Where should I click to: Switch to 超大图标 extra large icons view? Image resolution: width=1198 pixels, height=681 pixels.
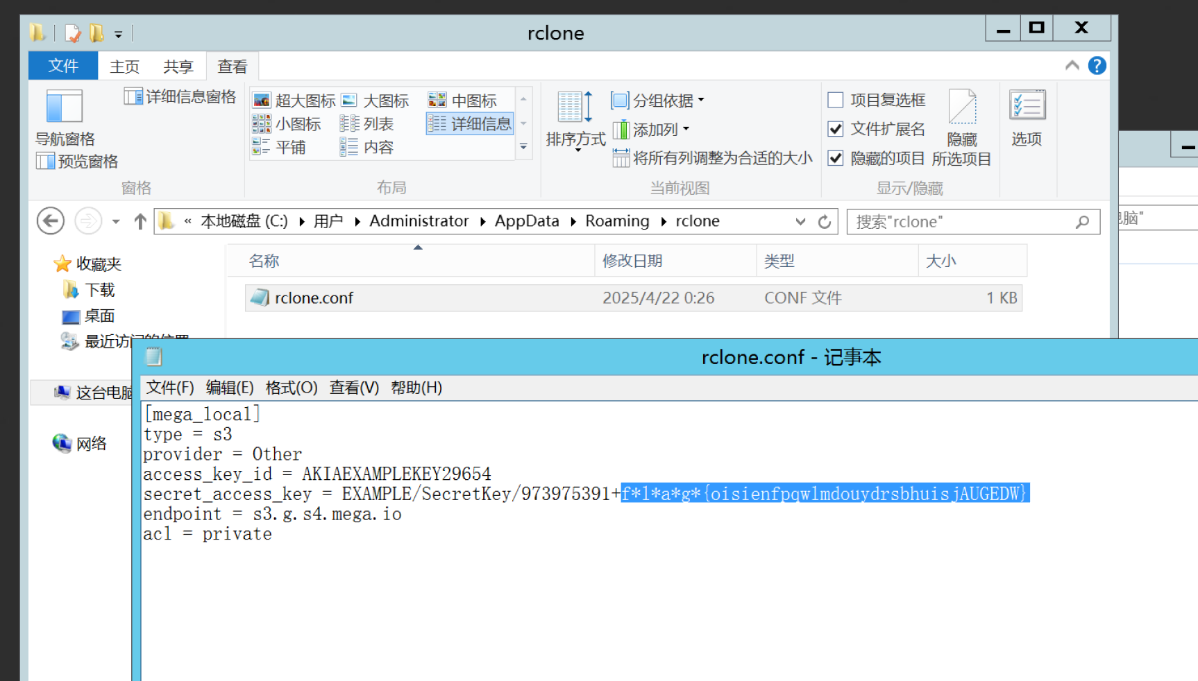(294, 100)
